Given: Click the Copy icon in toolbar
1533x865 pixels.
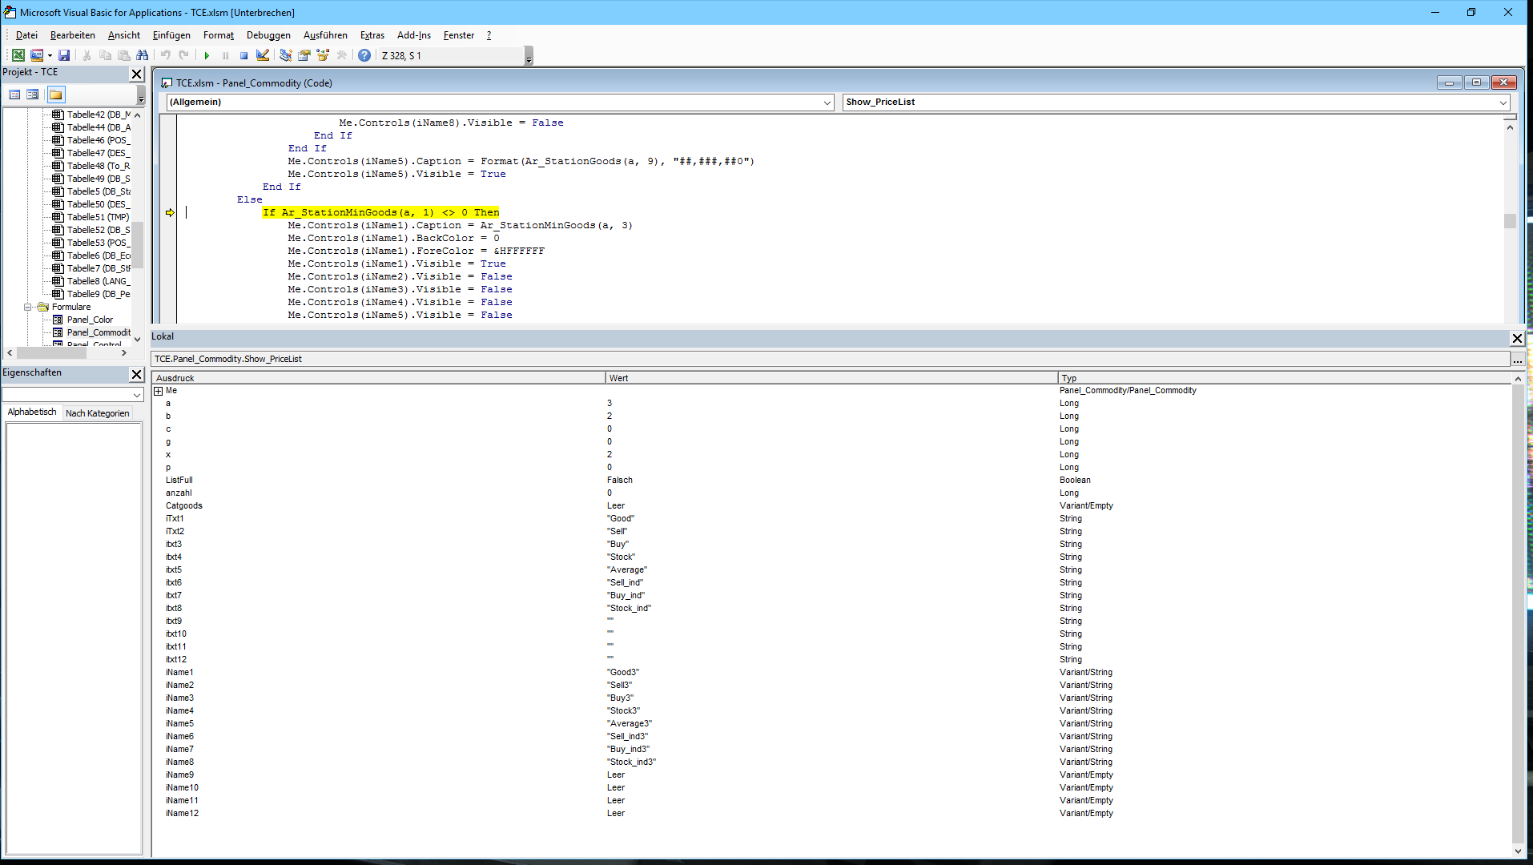Looking at the screenshot, I should coord(105,55).
